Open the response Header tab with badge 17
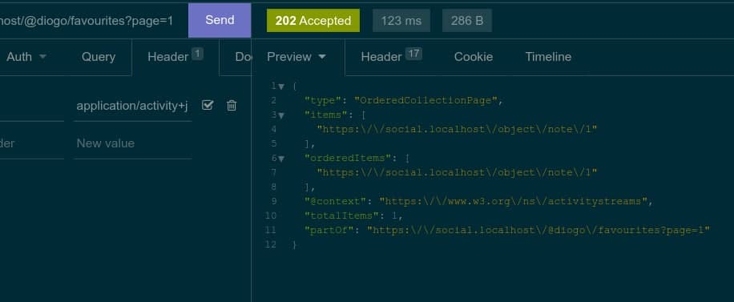734x302 pixels. [391, 57]
